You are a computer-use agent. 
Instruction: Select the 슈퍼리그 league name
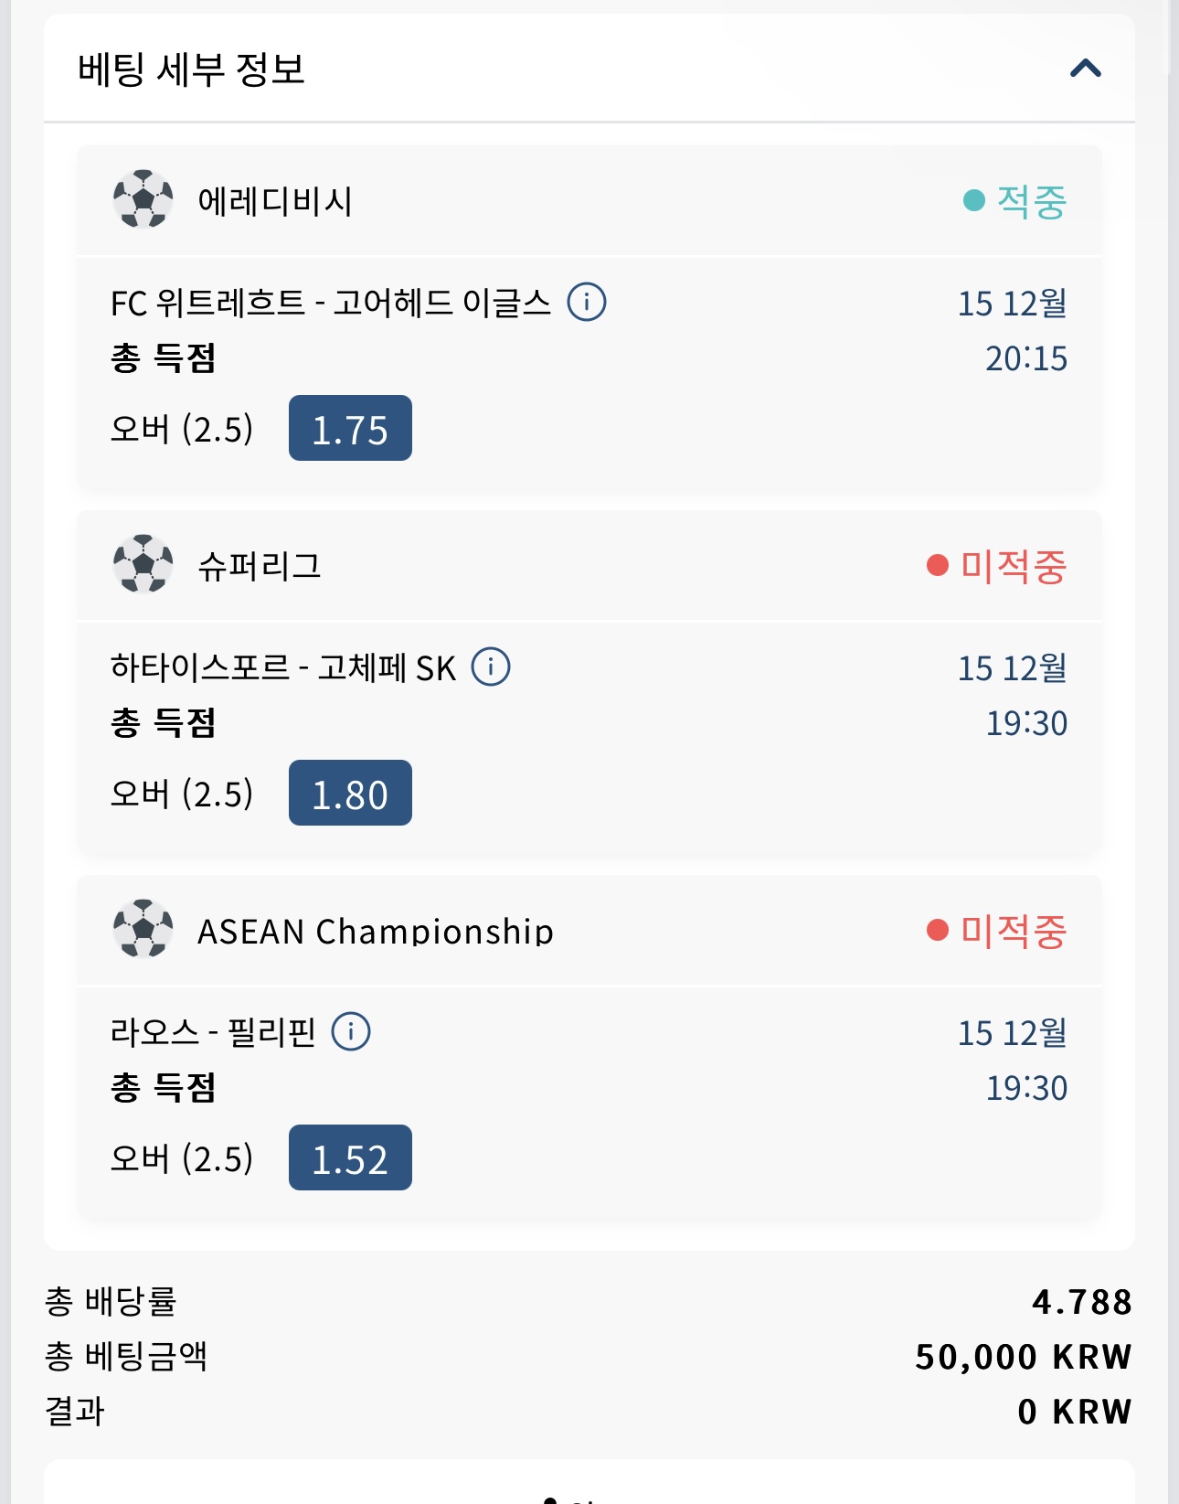pos(260,566)
